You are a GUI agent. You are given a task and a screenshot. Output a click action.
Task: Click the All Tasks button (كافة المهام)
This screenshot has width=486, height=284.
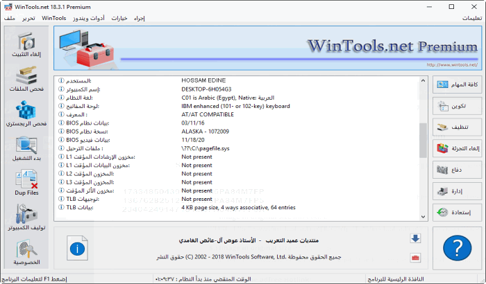click(x=457, y=85)
